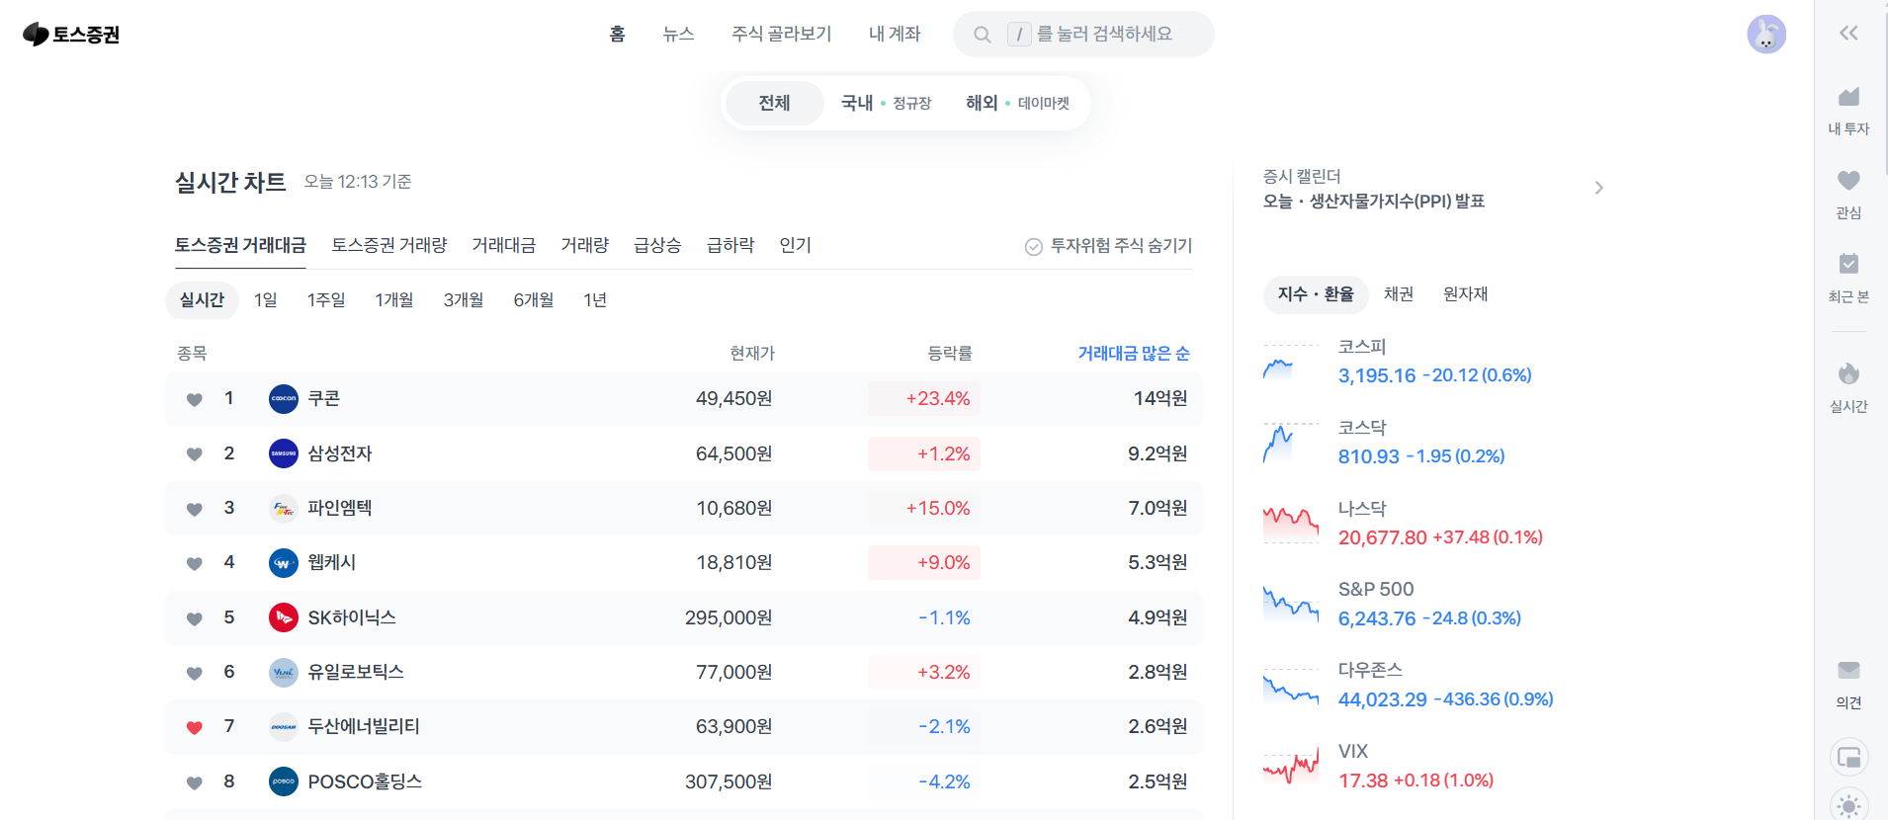Viewport: 1888px width, 820px height.
Task: Switch to 원자재 tab
Action: [1466, 294]
